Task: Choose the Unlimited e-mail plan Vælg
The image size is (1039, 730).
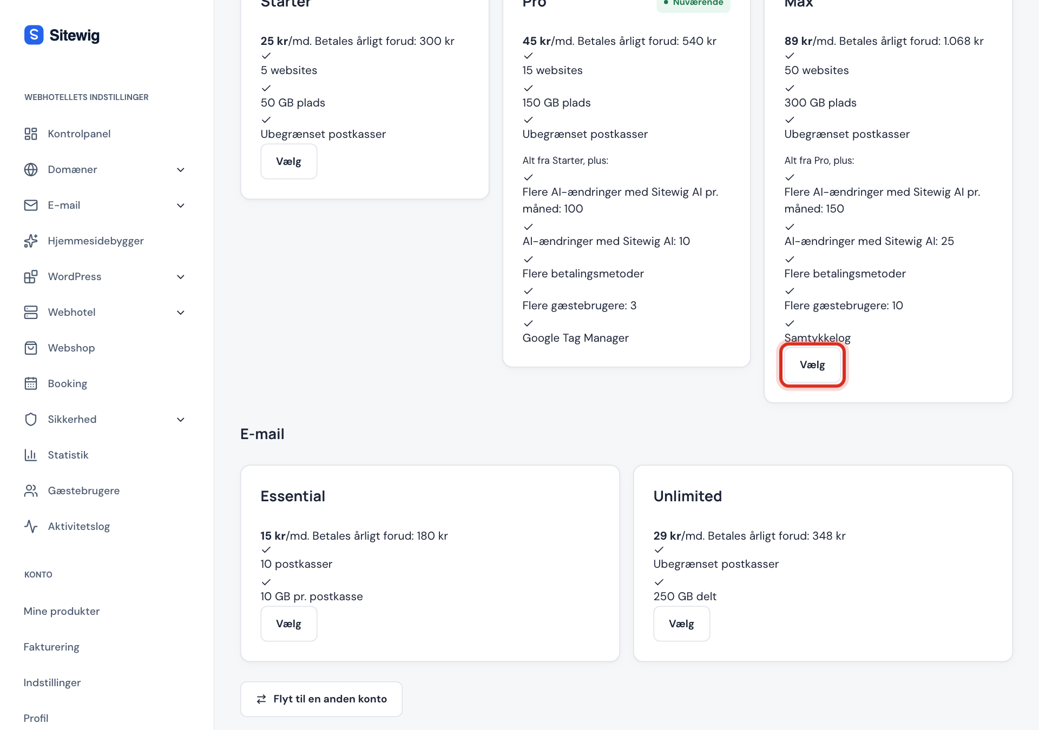Action: pyautogui.click(x=681, y=624)
